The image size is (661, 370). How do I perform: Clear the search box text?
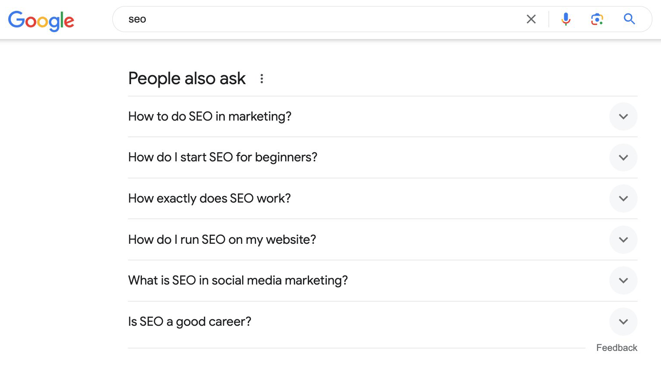click(x=531, y=19)
